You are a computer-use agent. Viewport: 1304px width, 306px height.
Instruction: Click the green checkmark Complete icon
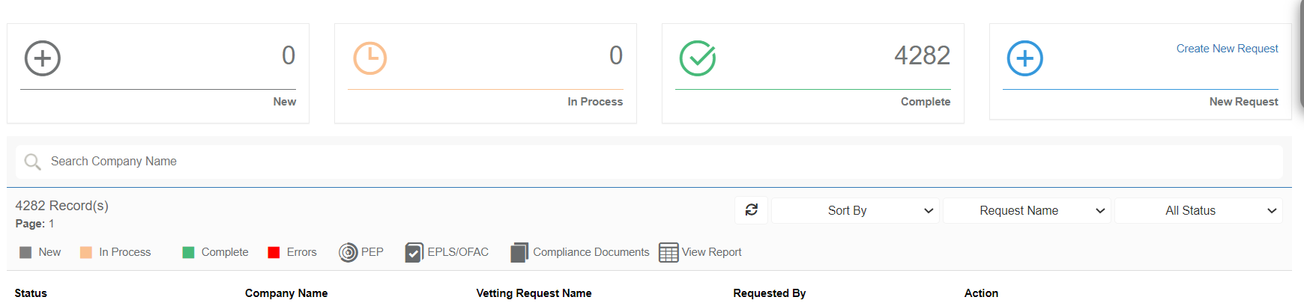tap(698, 58)
